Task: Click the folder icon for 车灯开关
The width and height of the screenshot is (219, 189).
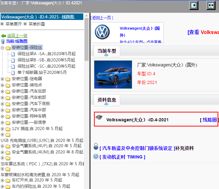Action: [8, 181]
